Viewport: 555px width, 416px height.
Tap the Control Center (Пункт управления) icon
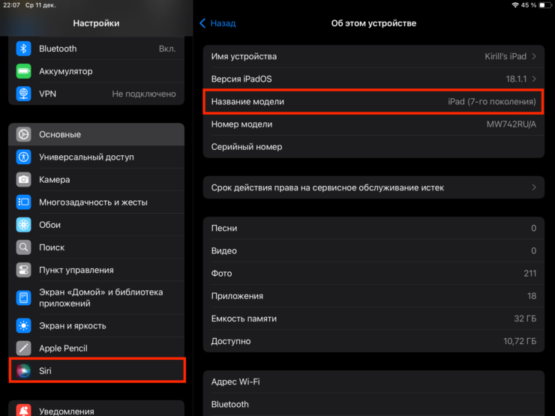tap(24, 270)
